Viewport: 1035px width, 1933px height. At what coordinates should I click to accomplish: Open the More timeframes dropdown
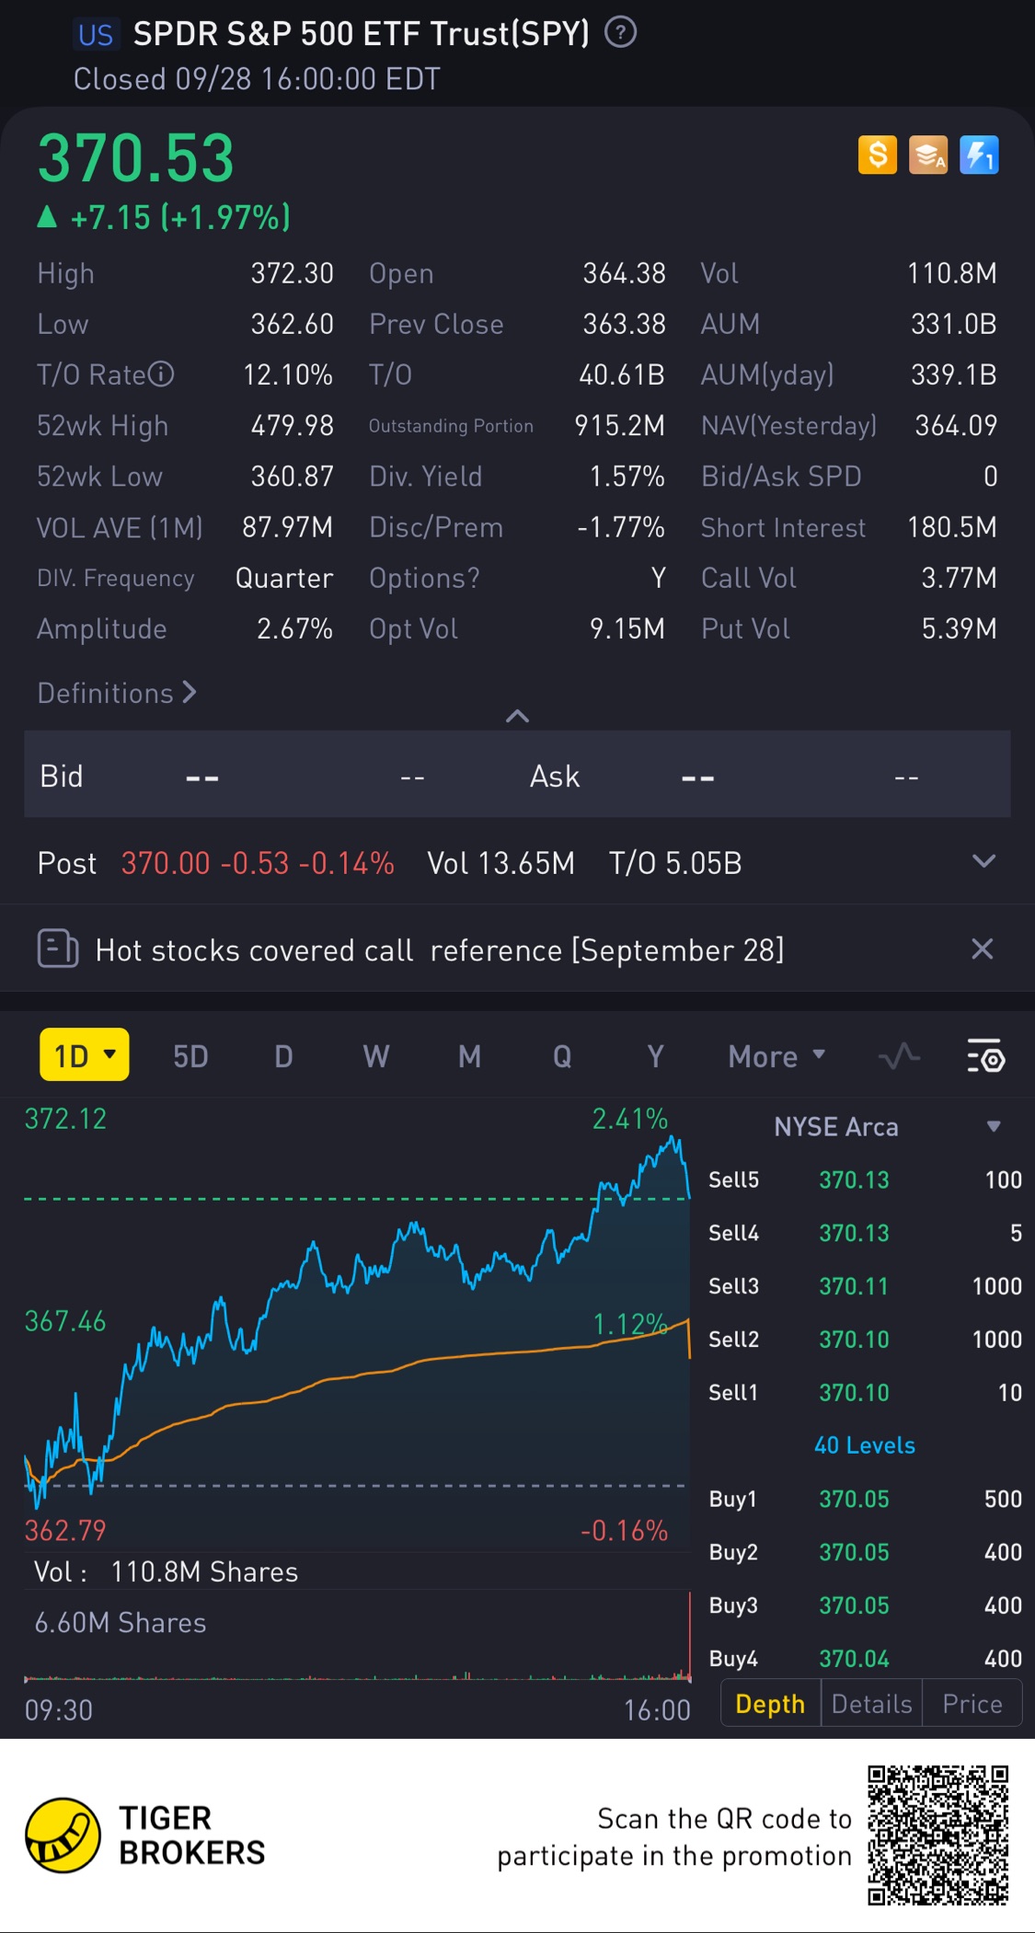776,1056
